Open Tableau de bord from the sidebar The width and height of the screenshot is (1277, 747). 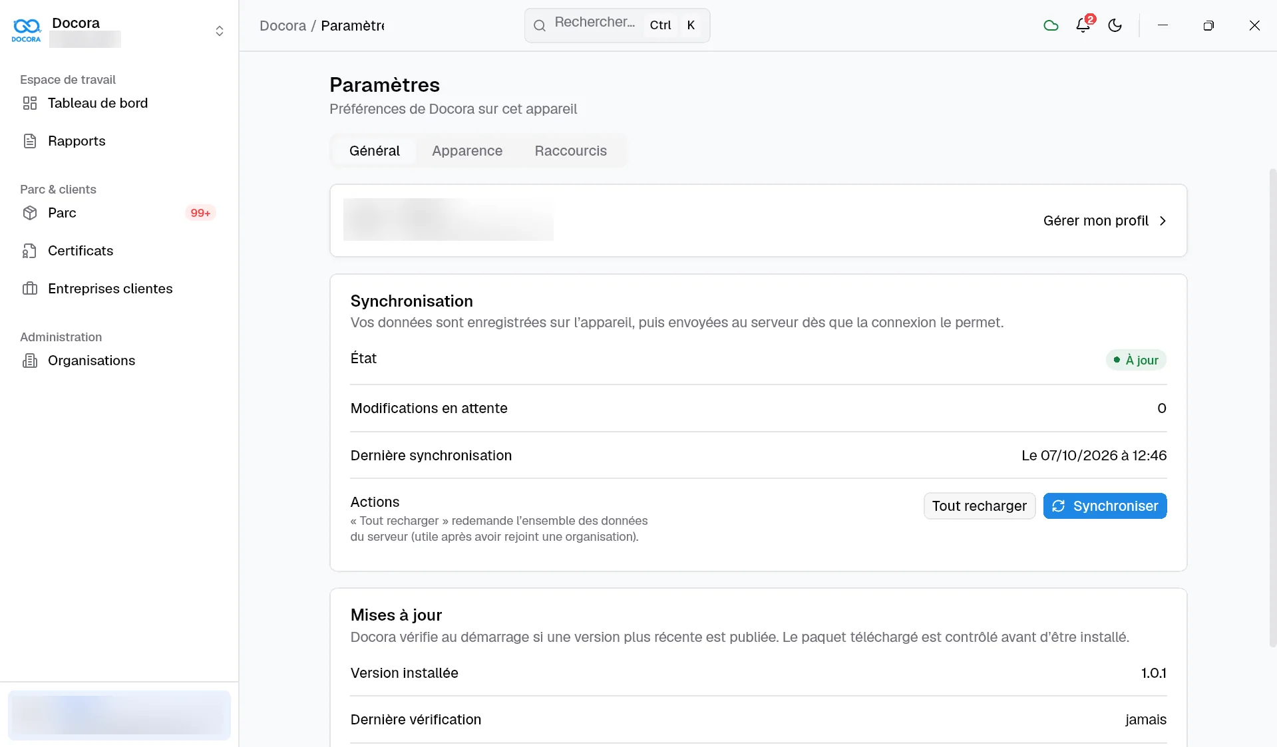pyautogui.click(x=119, y=103)
